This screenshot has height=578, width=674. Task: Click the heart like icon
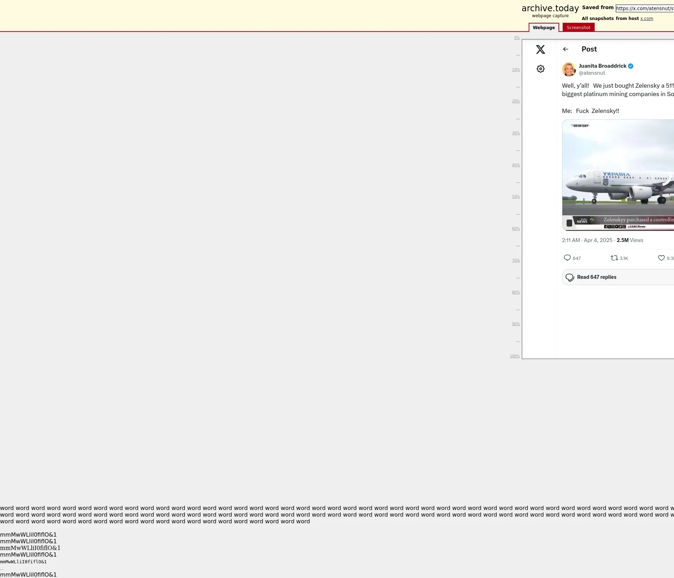coord(661,258)
